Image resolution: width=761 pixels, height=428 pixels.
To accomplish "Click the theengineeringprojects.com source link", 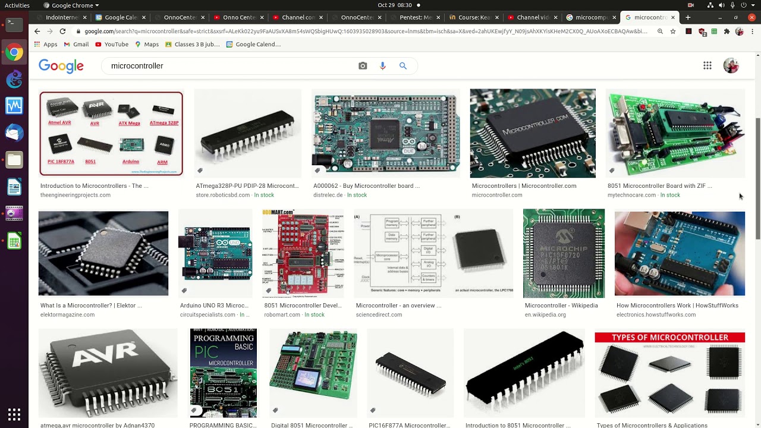I will [x=76, y=195].
